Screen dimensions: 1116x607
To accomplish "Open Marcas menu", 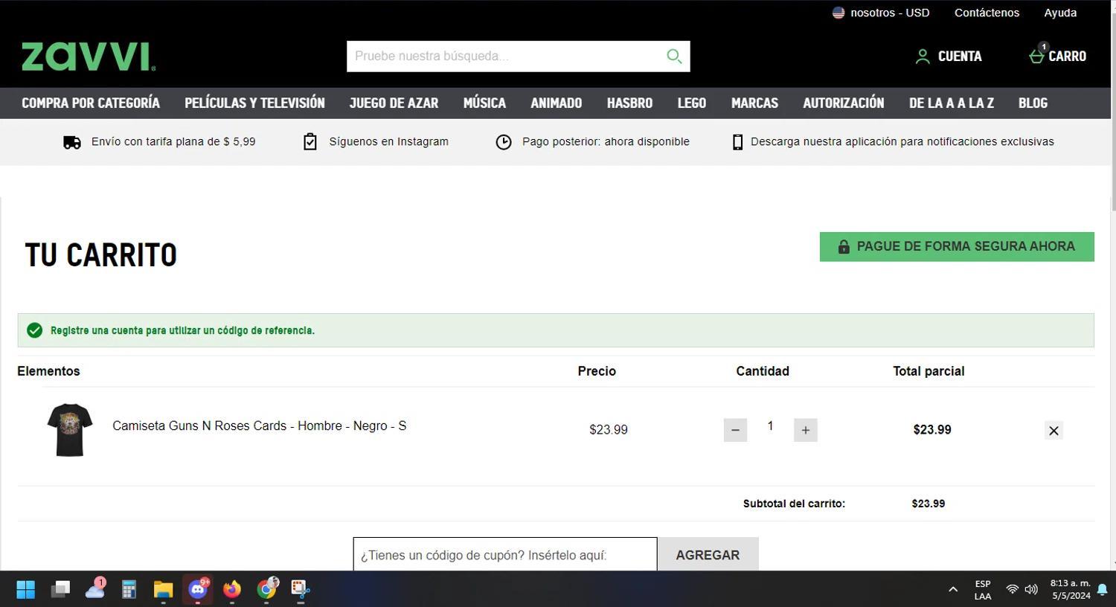I will [754, 103].
